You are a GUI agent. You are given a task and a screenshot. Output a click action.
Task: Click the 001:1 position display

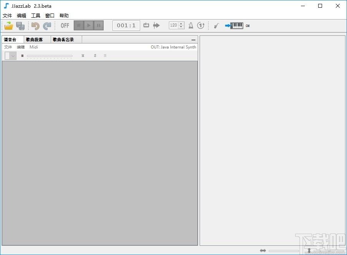tap(126, 25)
